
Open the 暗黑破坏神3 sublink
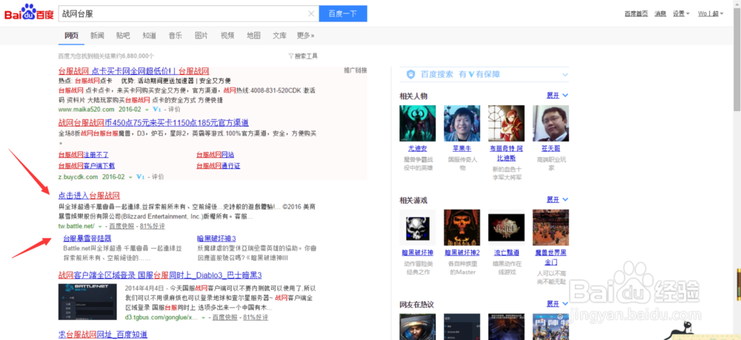coord(216,238)
